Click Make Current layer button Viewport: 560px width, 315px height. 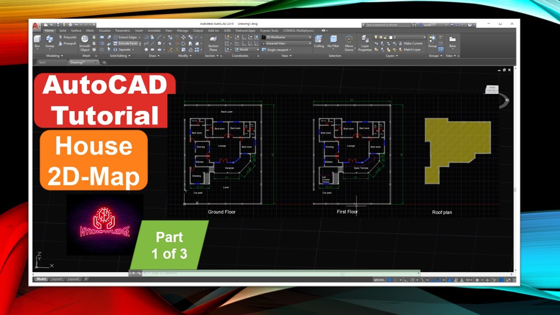[410, 43]
